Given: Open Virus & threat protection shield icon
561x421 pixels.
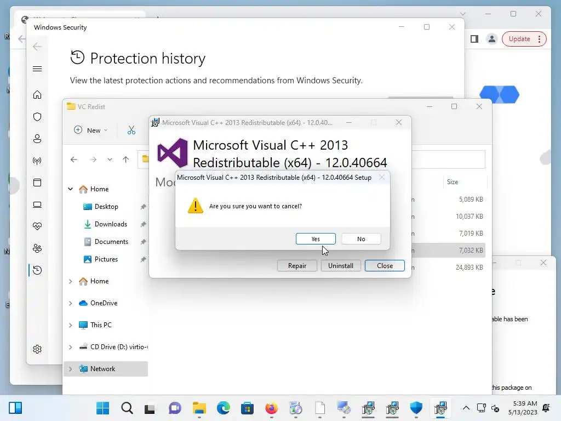Looking at the screenshot, I should pos(37,117).
